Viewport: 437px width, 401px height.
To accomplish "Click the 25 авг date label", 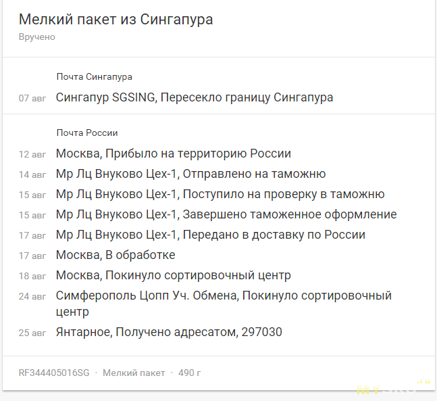I will tap(32, 333).
